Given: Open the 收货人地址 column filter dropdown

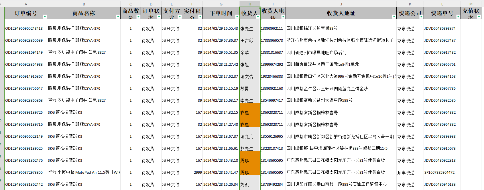Looking at the screenshot, I should [394, 17].
